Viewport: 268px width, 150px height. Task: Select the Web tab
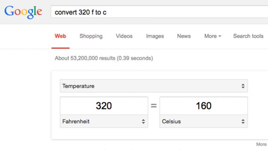point(60,36)
